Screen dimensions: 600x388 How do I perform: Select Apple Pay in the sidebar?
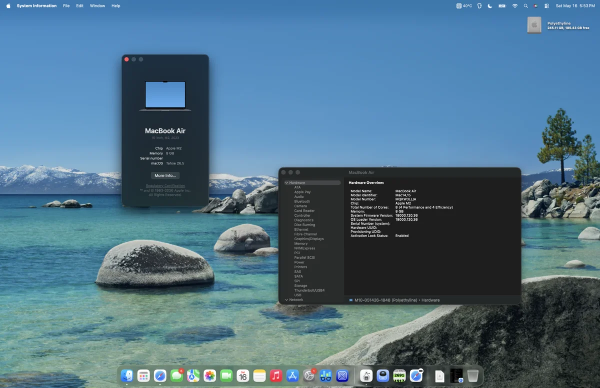pyautogui.click(x=302, y=192)
